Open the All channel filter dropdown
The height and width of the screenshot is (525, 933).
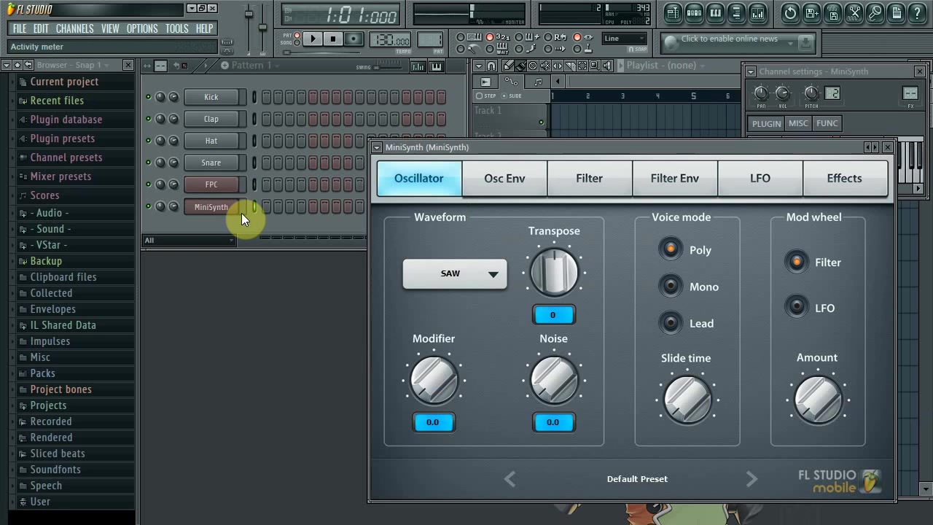(x=189, y=240)
